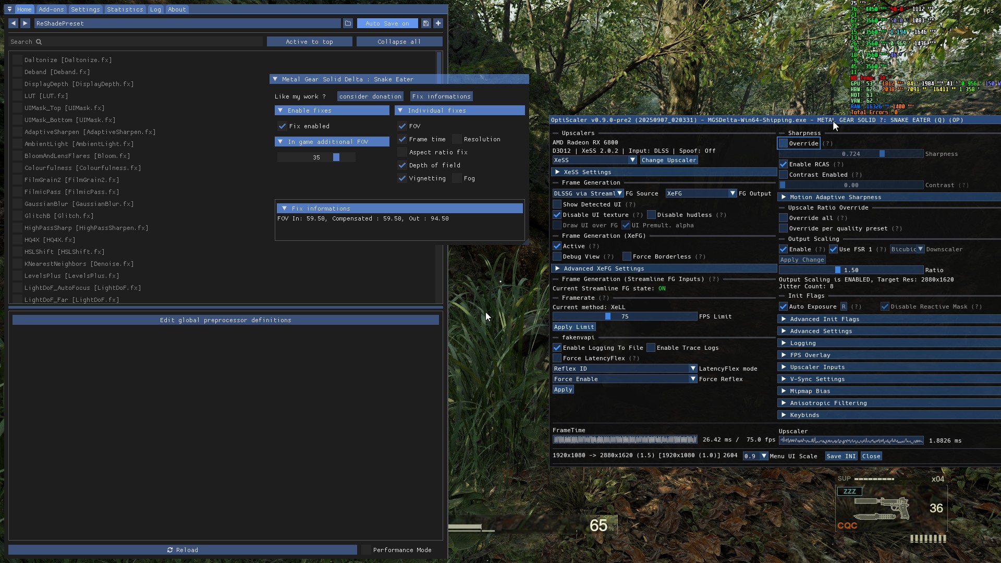Viewport: 1001px width, 563px height.
Task: Toggle Use FSR 1 checkbox
Action: point(833,249)
